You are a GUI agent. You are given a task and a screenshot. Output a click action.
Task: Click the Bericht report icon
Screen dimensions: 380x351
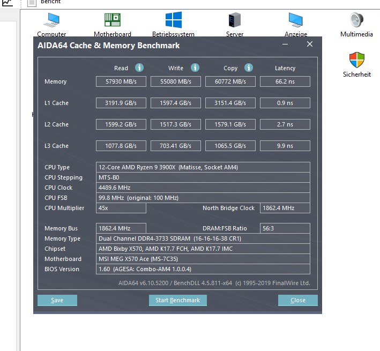pyautogui.click(x=32, y=3)
